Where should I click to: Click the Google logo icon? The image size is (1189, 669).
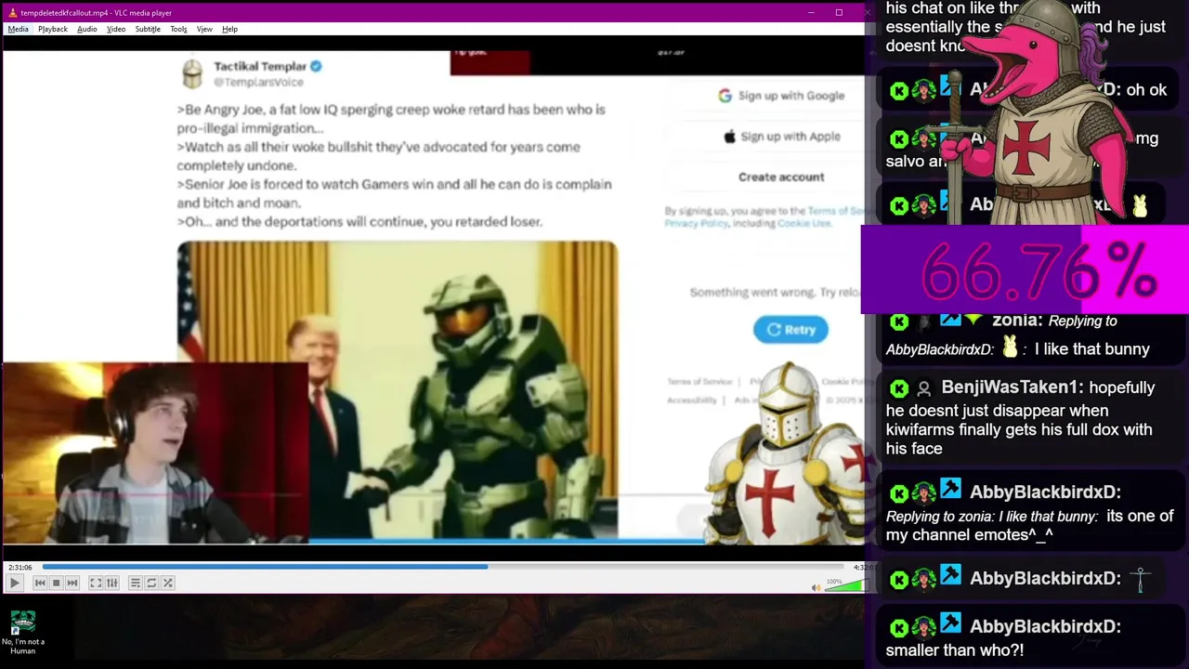pos(725,96)
